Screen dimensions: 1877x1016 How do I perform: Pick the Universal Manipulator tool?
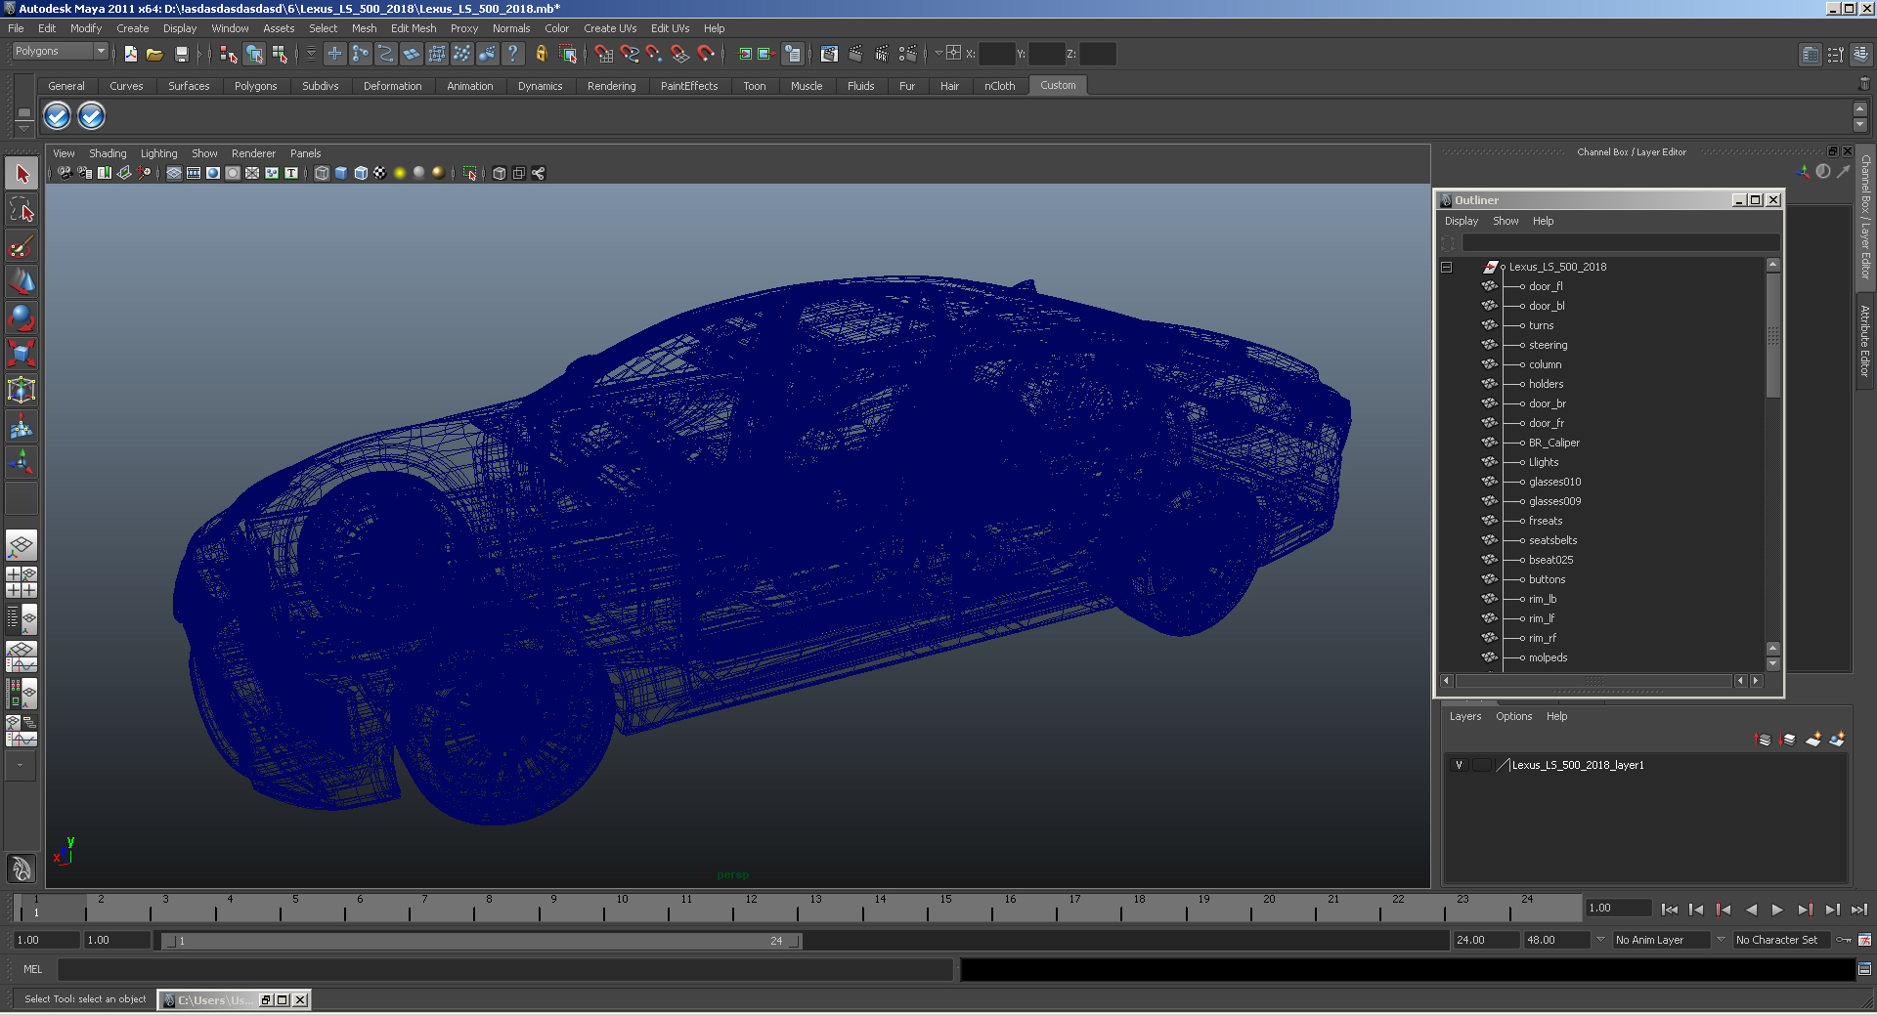[22, 390]
